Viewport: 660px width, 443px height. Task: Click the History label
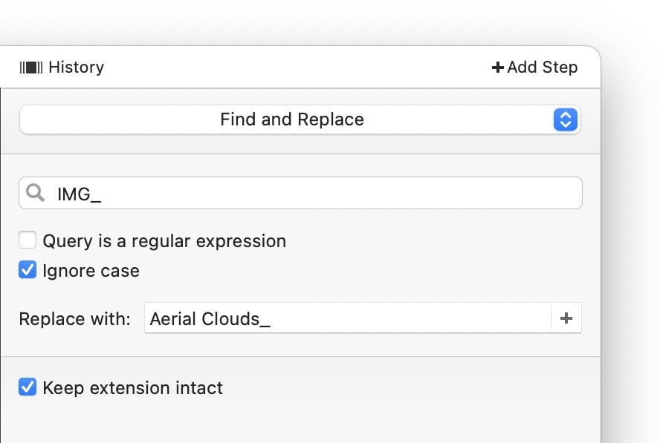click(x=77, y=68)
